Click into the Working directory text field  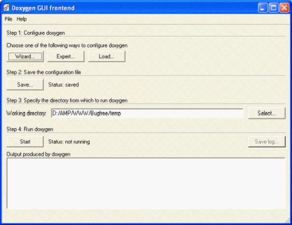click(147, 113)
